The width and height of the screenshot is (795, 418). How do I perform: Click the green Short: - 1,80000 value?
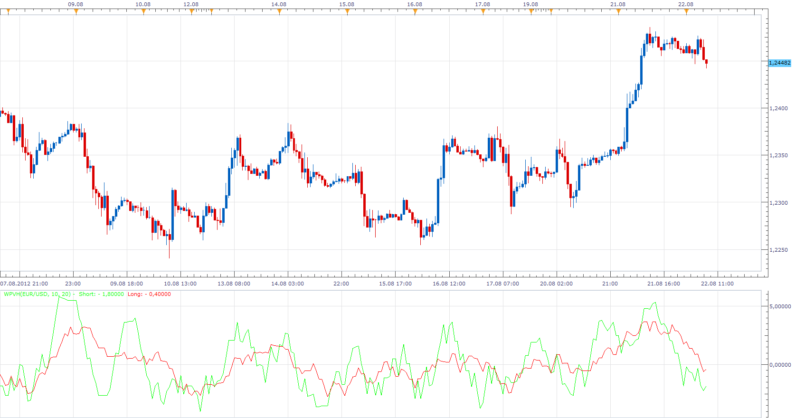[x=101, y=294]
